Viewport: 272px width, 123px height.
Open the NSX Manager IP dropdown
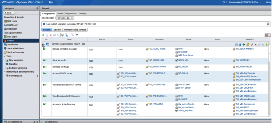(x=73, y=18)
